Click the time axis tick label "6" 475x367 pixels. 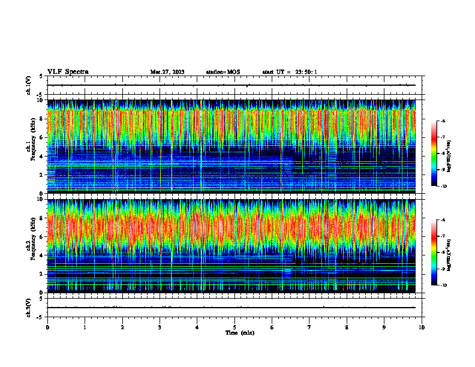pyautogui.click(x=272, y=327)
